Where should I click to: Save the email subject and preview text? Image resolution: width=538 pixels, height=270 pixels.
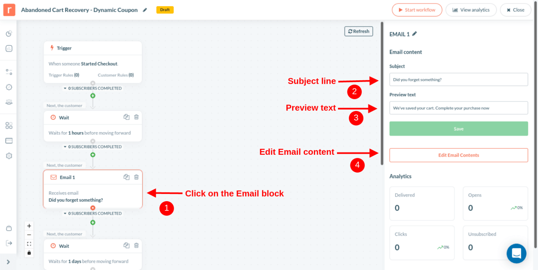458,129
